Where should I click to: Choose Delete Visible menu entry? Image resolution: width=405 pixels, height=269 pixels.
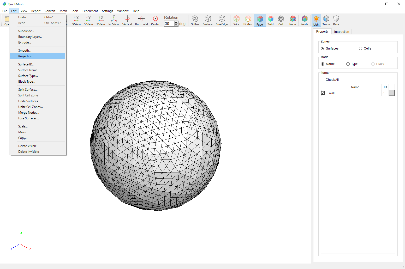pos(38,146)
